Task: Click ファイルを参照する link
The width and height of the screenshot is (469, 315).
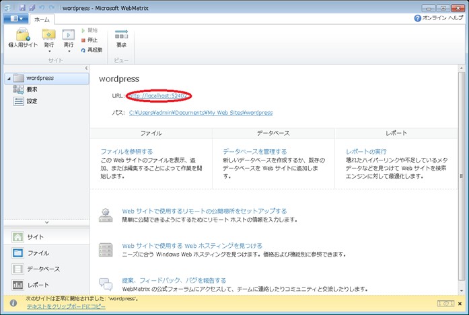Action: (x=127, y=151)
